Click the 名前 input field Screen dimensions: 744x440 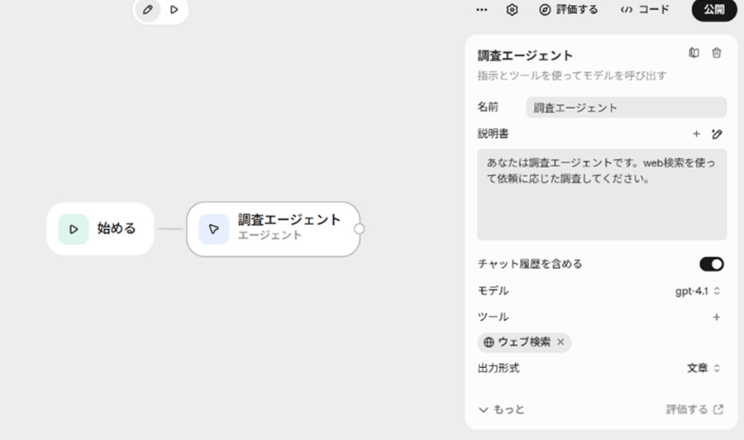[x=626, y=108]
